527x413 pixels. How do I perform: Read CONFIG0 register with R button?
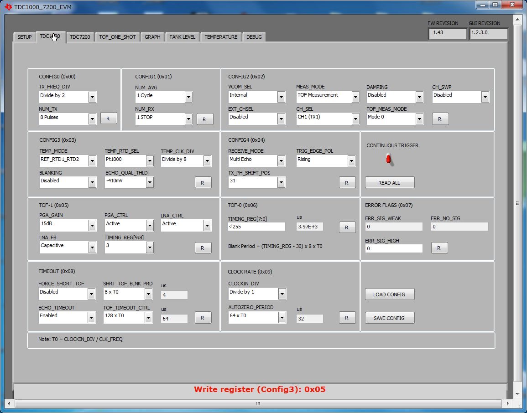click(x=109, y=119)
